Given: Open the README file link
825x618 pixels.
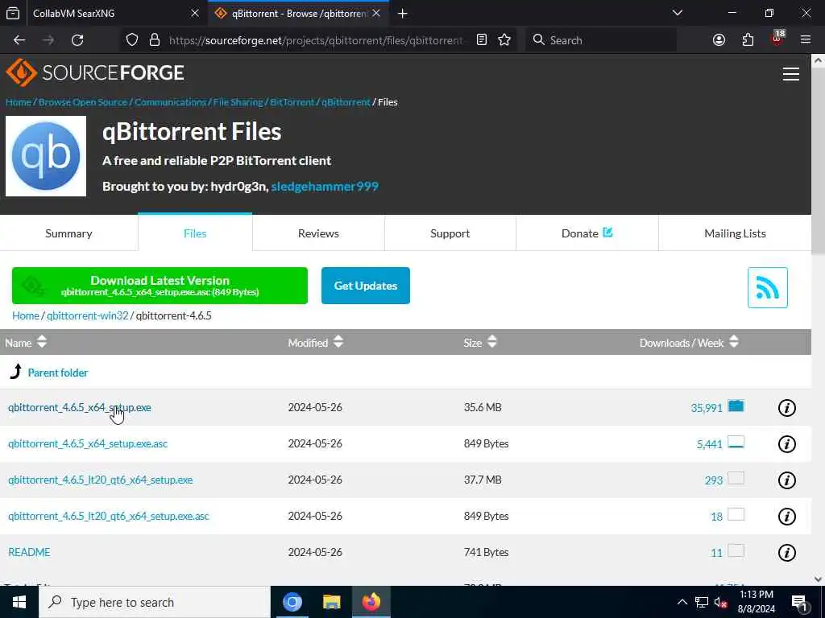Looking at the screenshot, I should point(30,552).
